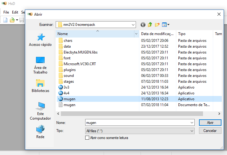Image resolution: width=227 pixels, height=155 pixels.
Task: Select Acesso rápido in the places bar
Action: point(40,40)
